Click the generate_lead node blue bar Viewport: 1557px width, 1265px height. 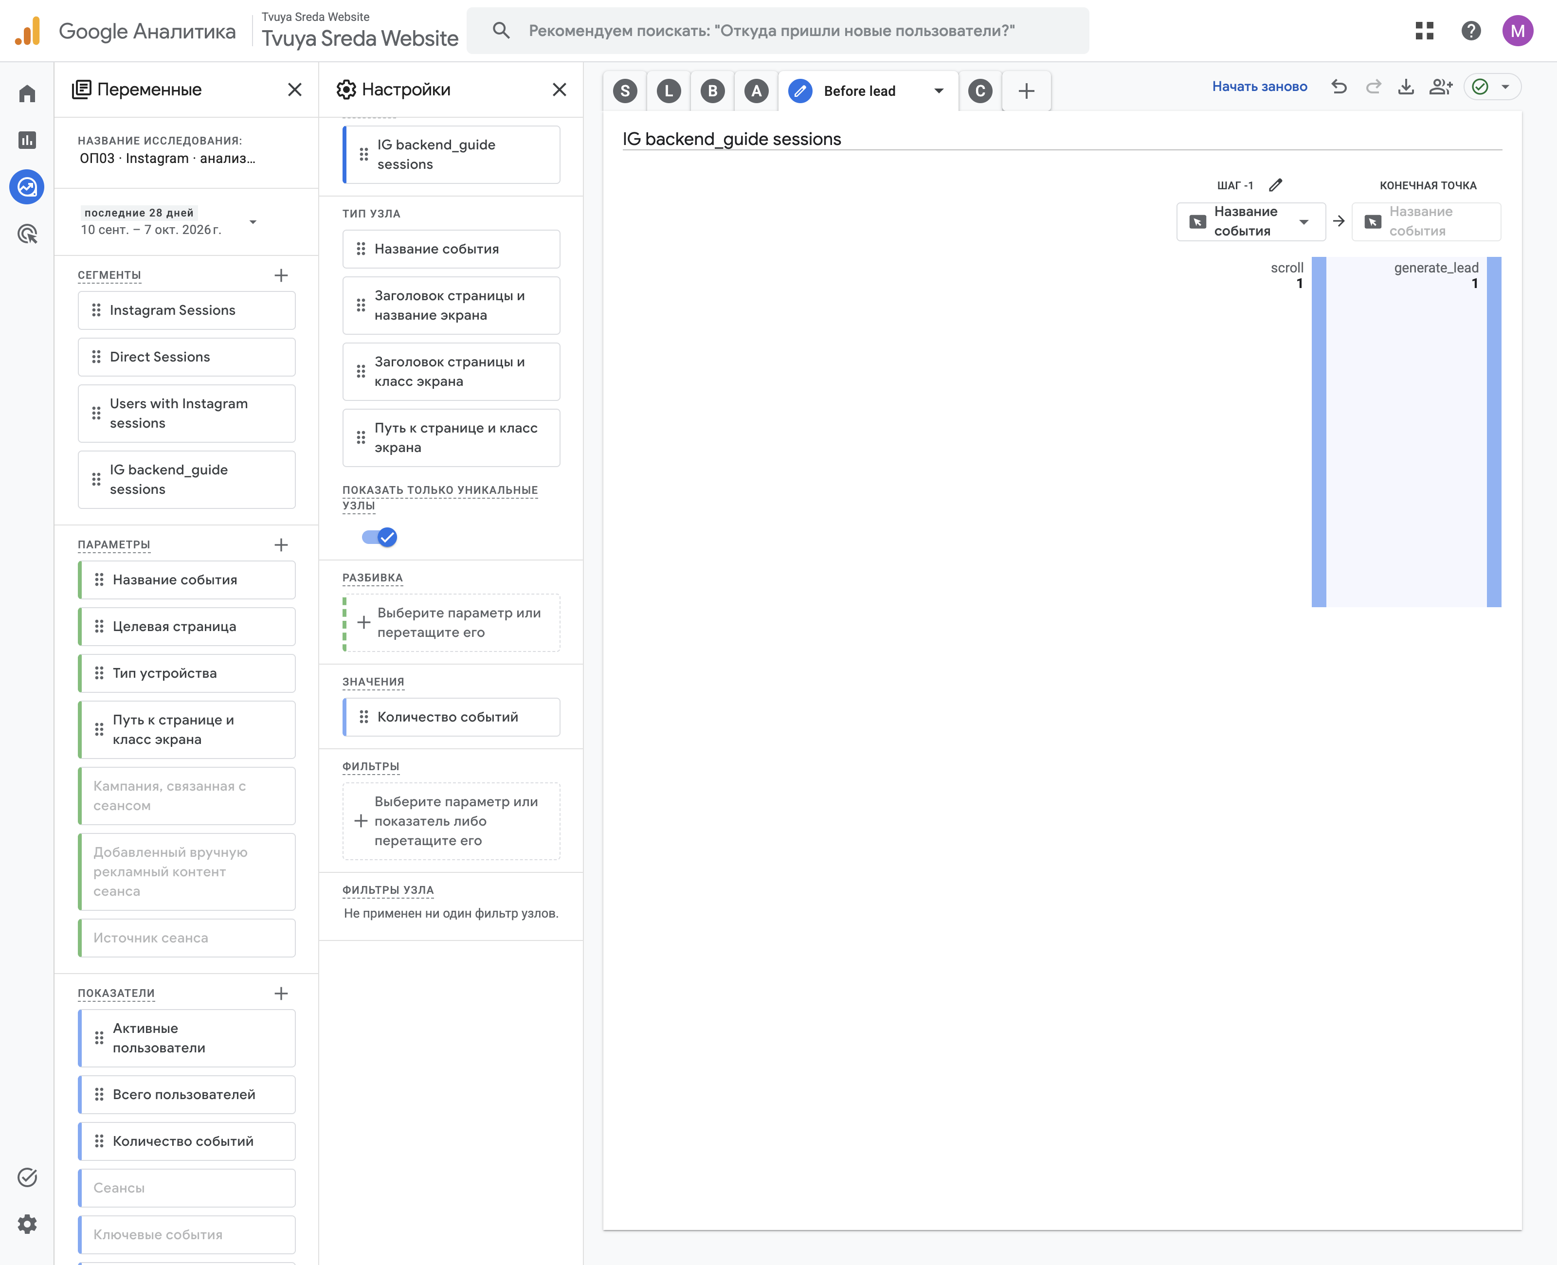click(x=1494, y=432)
